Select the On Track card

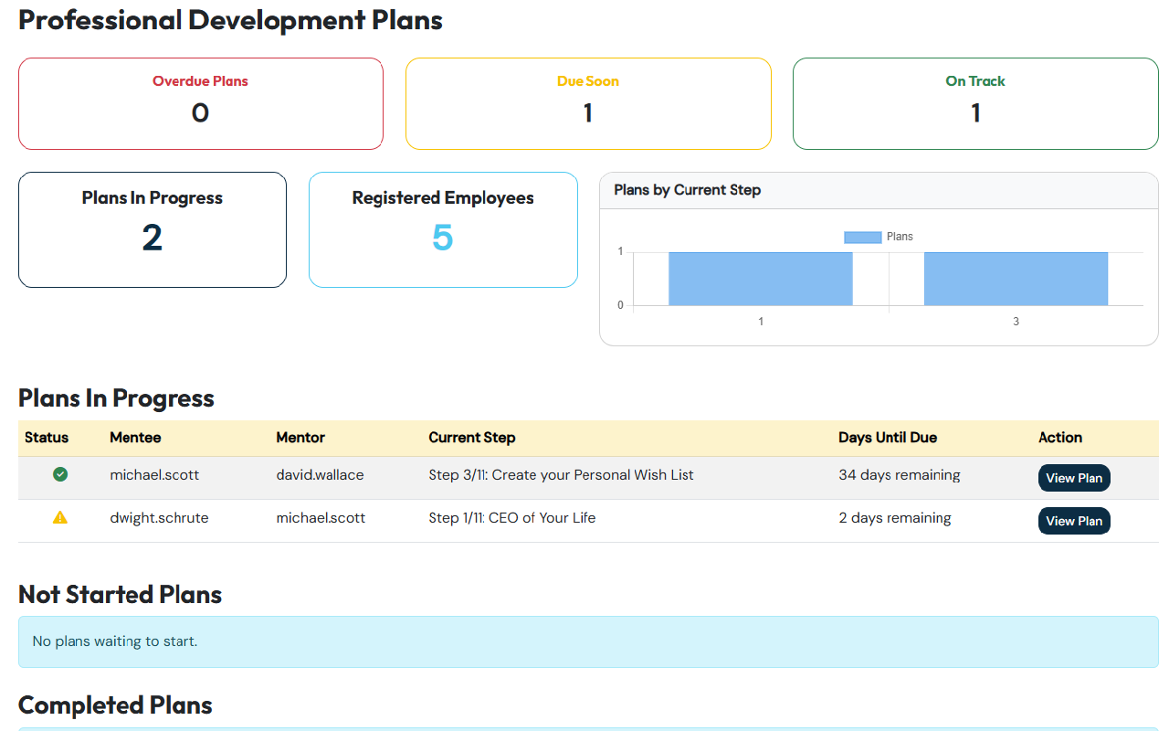(x=975, y=103)
